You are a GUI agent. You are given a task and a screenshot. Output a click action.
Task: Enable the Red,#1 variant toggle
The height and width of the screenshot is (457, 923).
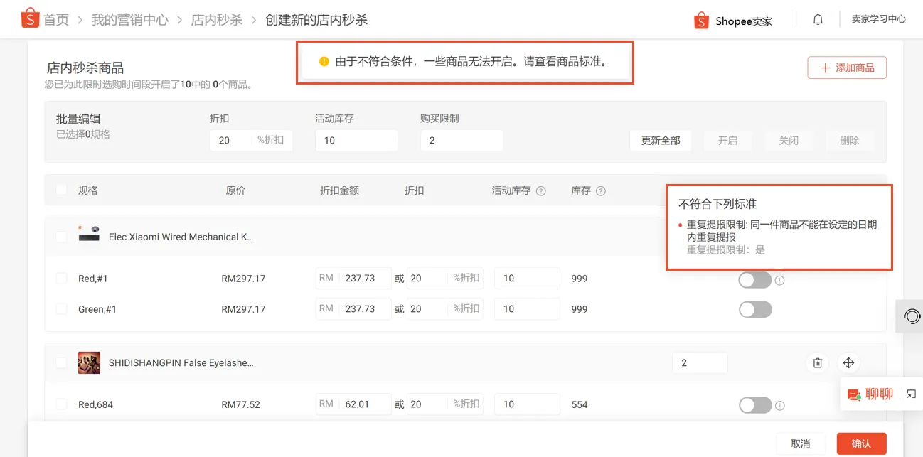755,280
